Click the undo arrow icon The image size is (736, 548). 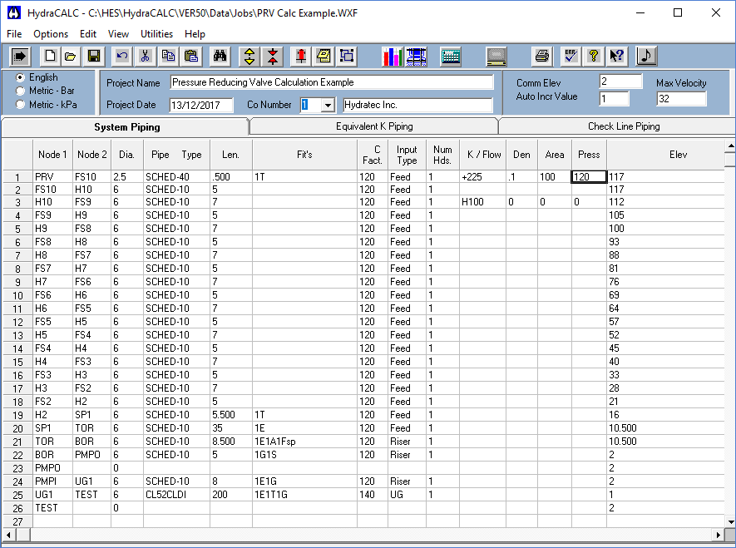coord(122,57)
